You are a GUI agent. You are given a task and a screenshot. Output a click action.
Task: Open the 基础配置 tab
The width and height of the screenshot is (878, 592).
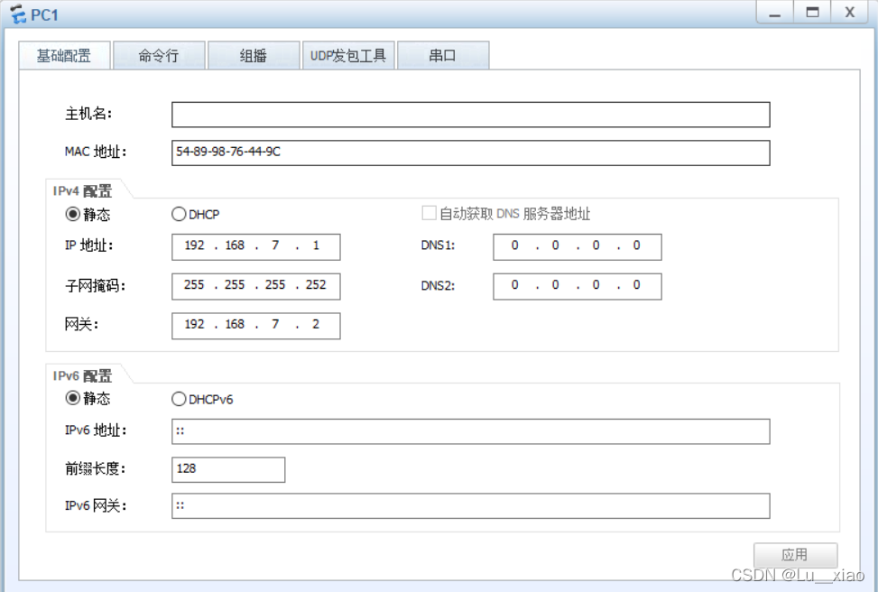tap(64, 55)
